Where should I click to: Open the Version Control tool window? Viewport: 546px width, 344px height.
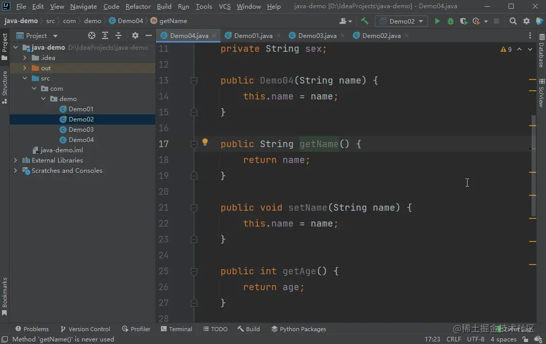(85, 329)
